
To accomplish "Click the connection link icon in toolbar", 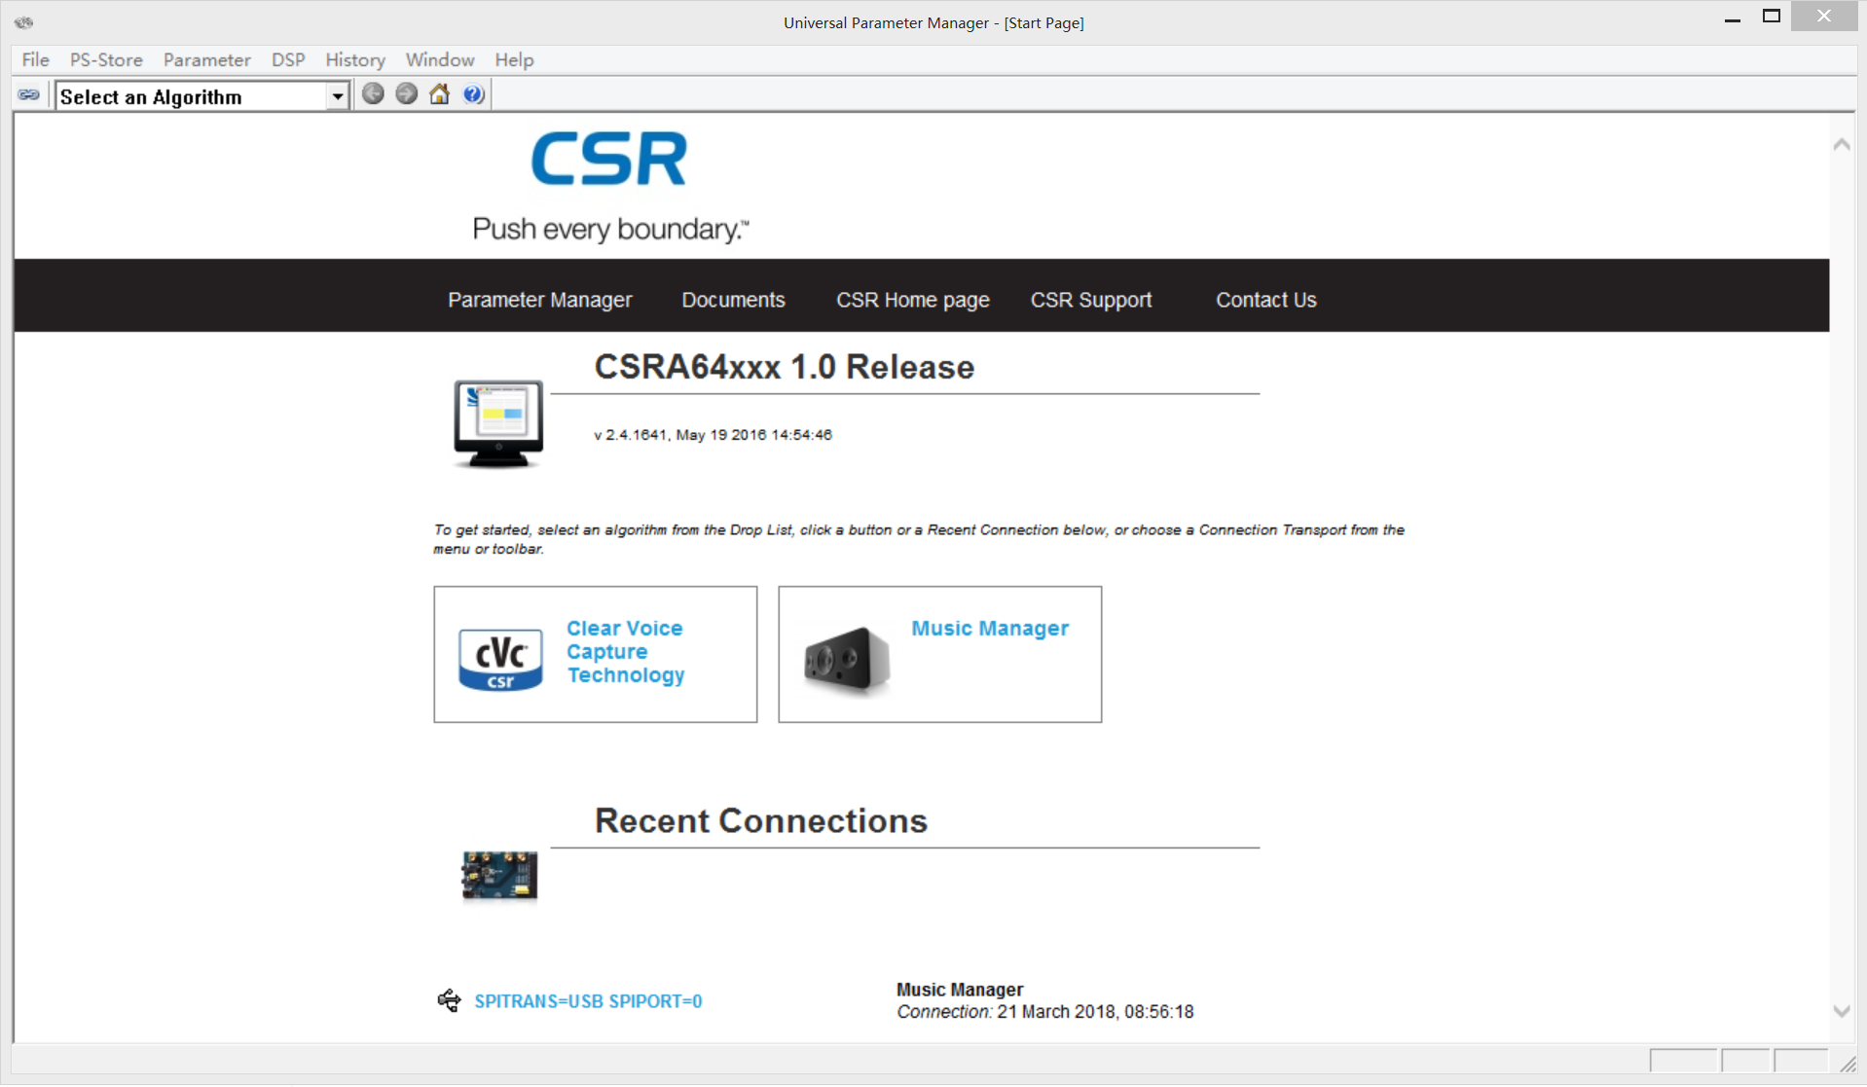I will coord(28,95).
